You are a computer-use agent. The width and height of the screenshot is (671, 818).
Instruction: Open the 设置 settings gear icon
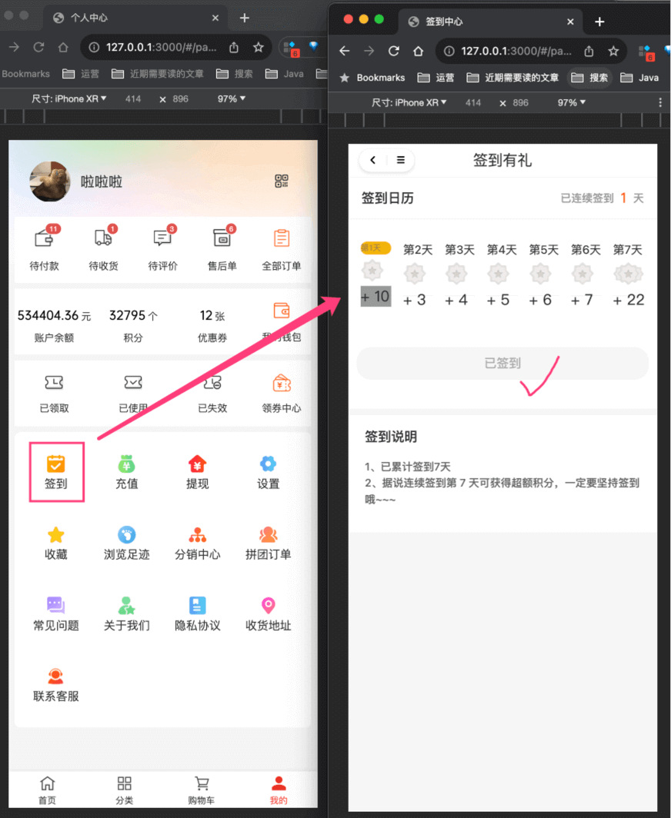268,464
